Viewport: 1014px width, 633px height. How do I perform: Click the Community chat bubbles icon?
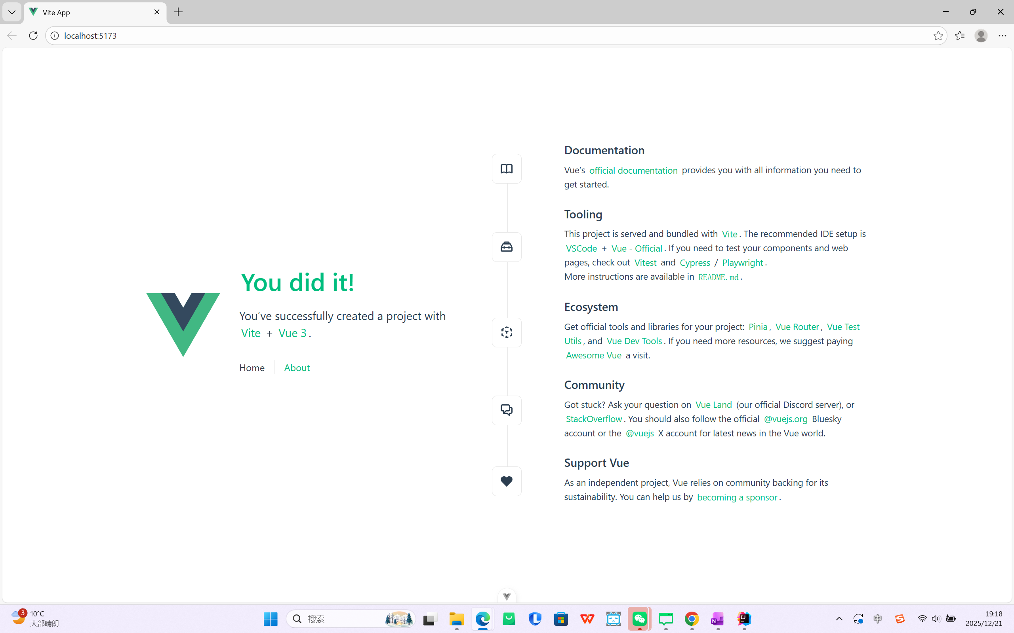pyautogui.click(x=507, y=410)
